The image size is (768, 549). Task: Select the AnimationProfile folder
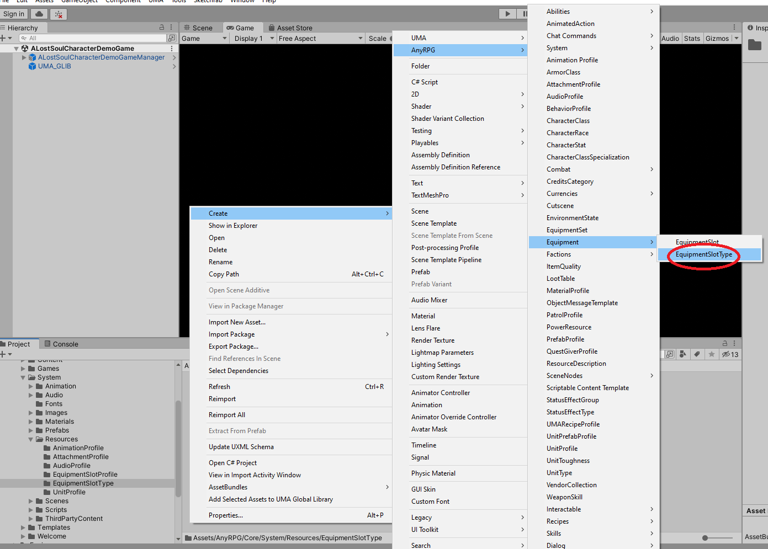[78, 448]
